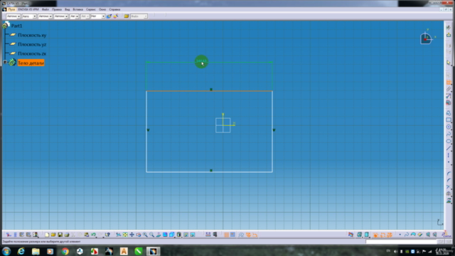Open the Справка menu

point(114,9)
